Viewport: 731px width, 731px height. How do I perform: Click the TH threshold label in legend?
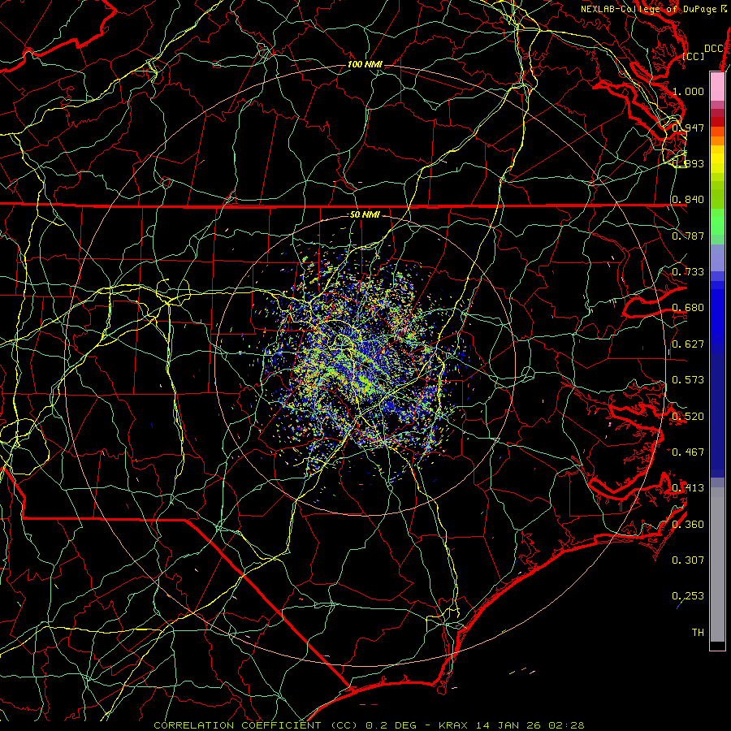click(x=698, y=633)
